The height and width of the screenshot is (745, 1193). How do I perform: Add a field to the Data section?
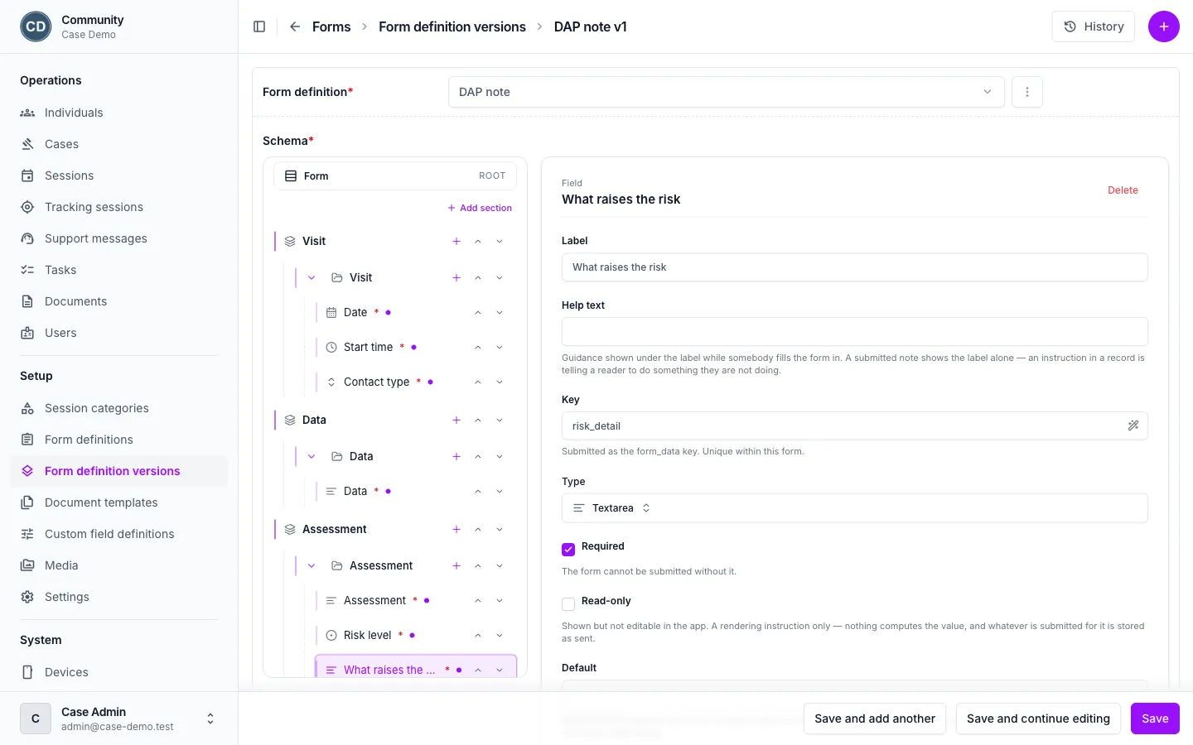pos(456,420)
